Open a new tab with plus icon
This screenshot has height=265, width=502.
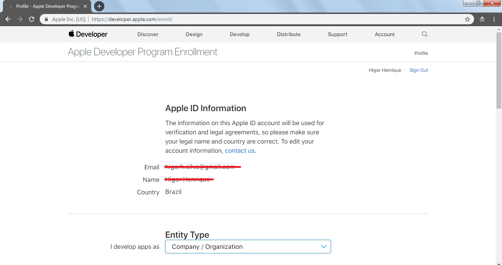click(99, 6)
